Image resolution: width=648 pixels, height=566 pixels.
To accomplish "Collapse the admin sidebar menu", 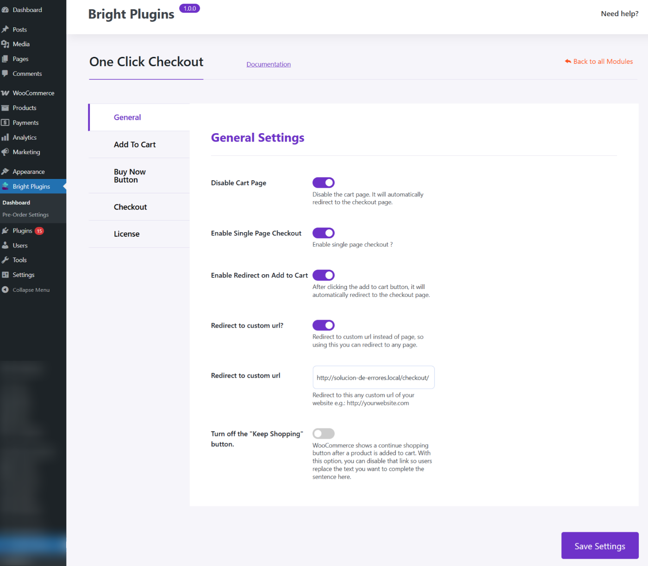I will (x=31, y=289).
